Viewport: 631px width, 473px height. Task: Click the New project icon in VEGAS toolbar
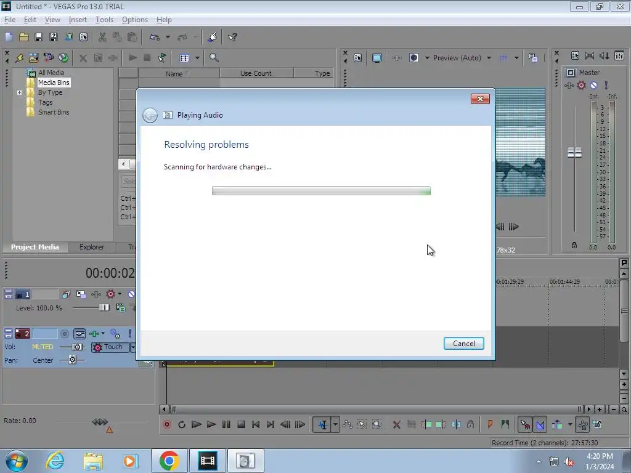(9, 37)
